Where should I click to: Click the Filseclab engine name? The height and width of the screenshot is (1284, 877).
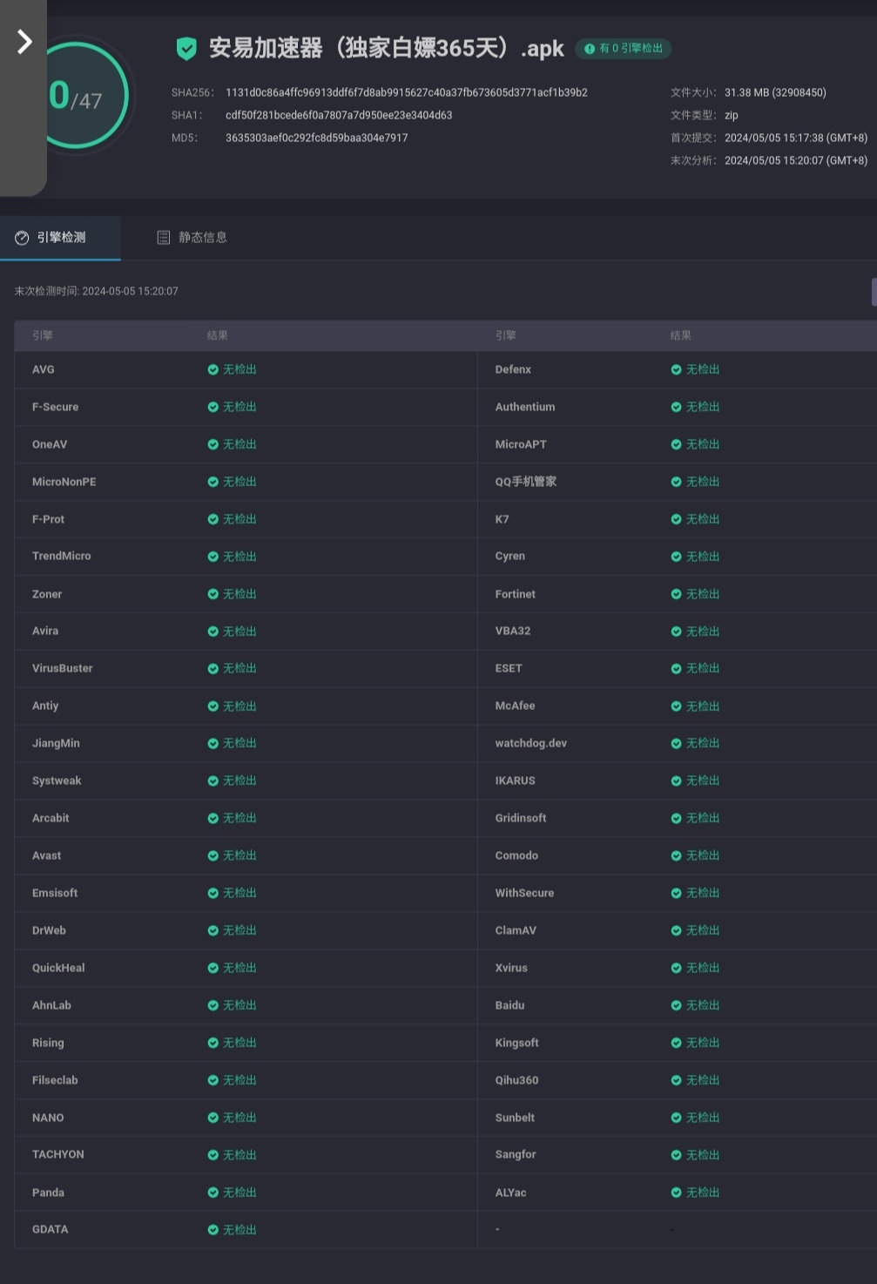[x=55, y=1080]
